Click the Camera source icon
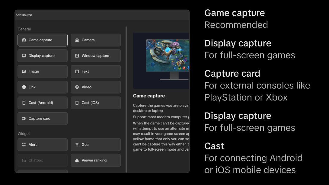This screenshot has height=185, width=329. 77,40
